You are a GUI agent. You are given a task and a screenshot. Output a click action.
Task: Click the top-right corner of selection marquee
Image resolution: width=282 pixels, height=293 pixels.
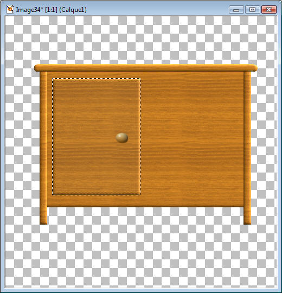pyautogui.click(x=140, y=79)
